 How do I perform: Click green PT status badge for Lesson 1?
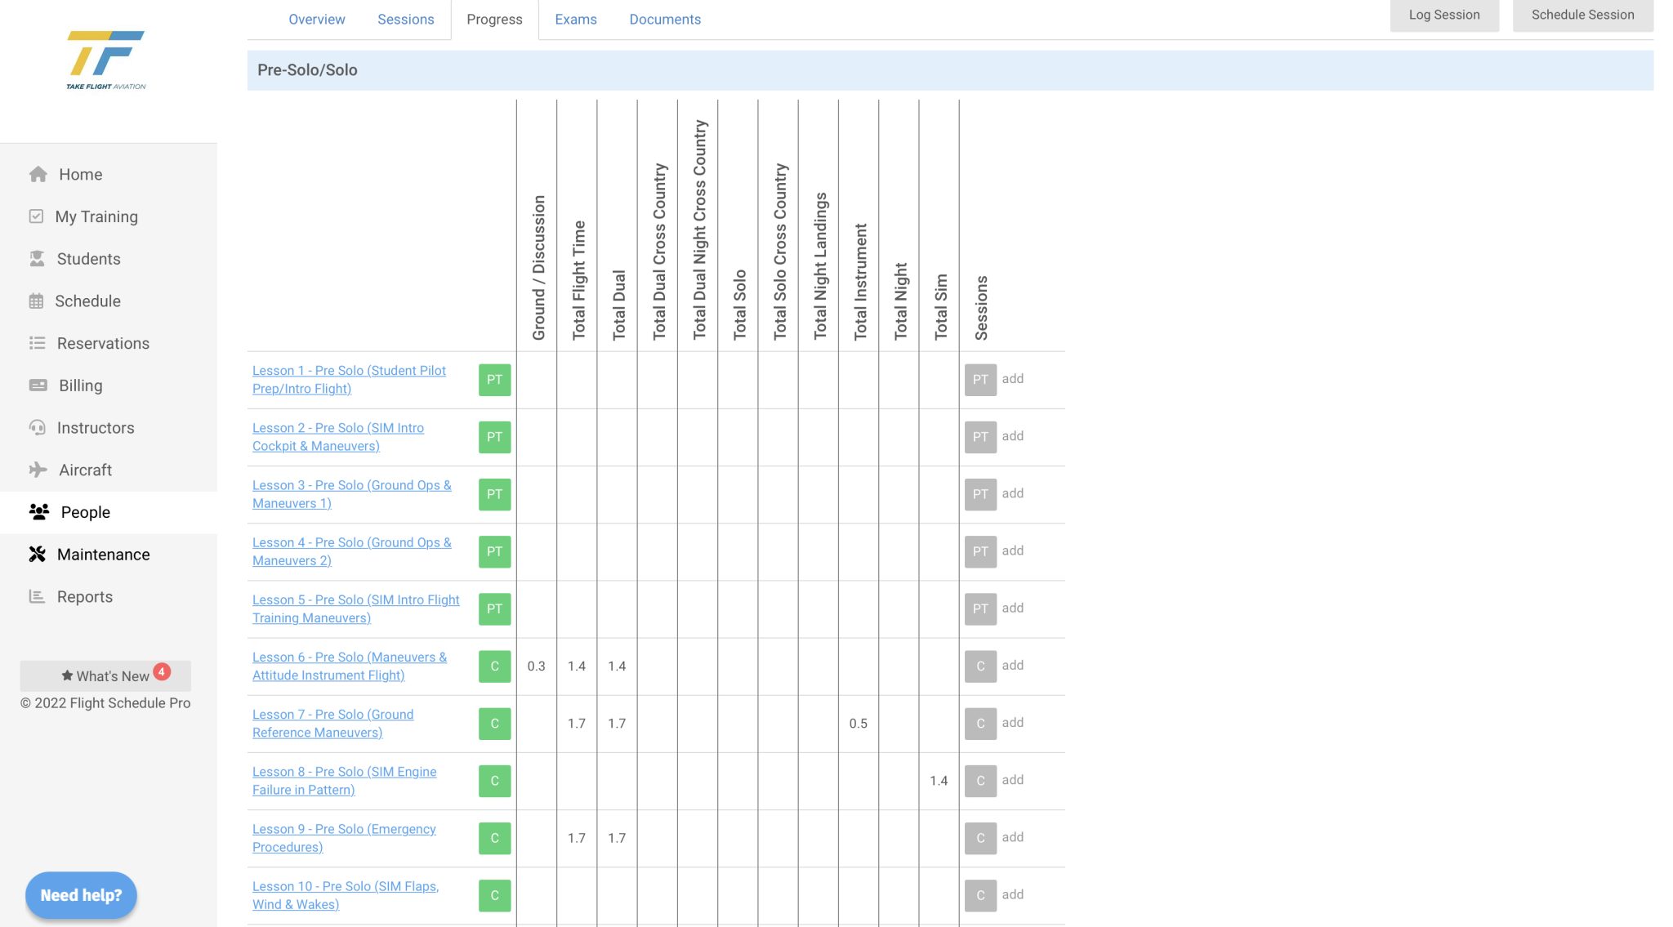[494, 380]
